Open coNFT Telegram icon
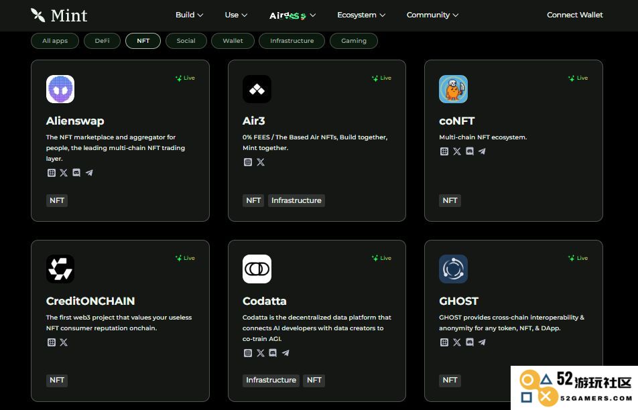 [x=482, y=151]
